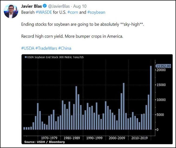Click the chart legend color square

pyautogui.click(x=26, y=57)
